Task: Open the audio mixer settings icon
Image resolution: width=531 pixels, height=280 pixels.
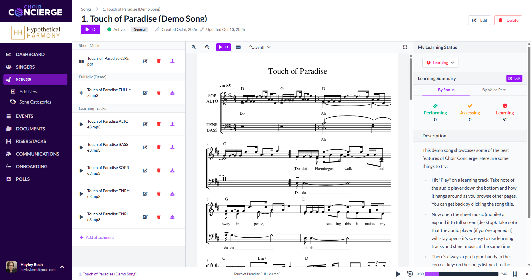Action: click(x=515, y=274)
